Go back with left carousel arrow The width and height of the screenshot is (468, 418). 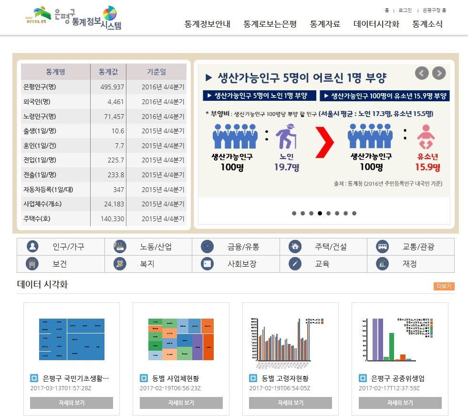(x=422, y=73)
